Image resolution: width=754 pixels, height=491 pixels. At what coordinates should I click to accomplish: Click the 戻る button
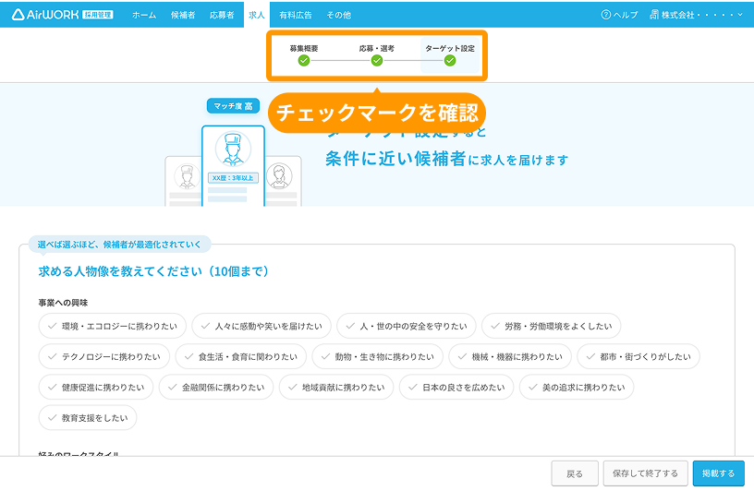pyautogui.click(x=575, y=473)
